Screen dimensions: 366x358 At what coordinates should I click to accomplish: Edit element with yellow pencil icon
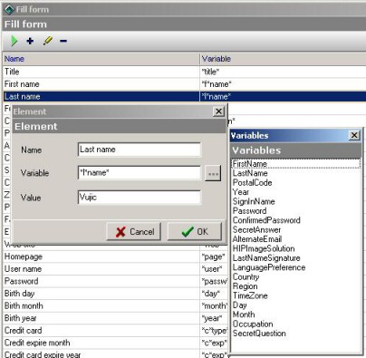47,41
